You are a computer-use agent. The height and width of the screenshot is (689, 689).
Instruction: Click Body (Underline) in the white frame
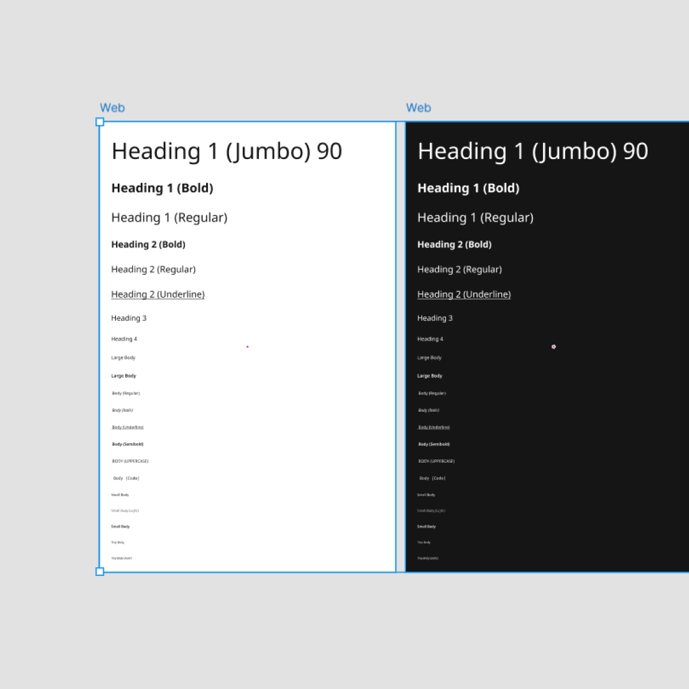tap(127, 427)
